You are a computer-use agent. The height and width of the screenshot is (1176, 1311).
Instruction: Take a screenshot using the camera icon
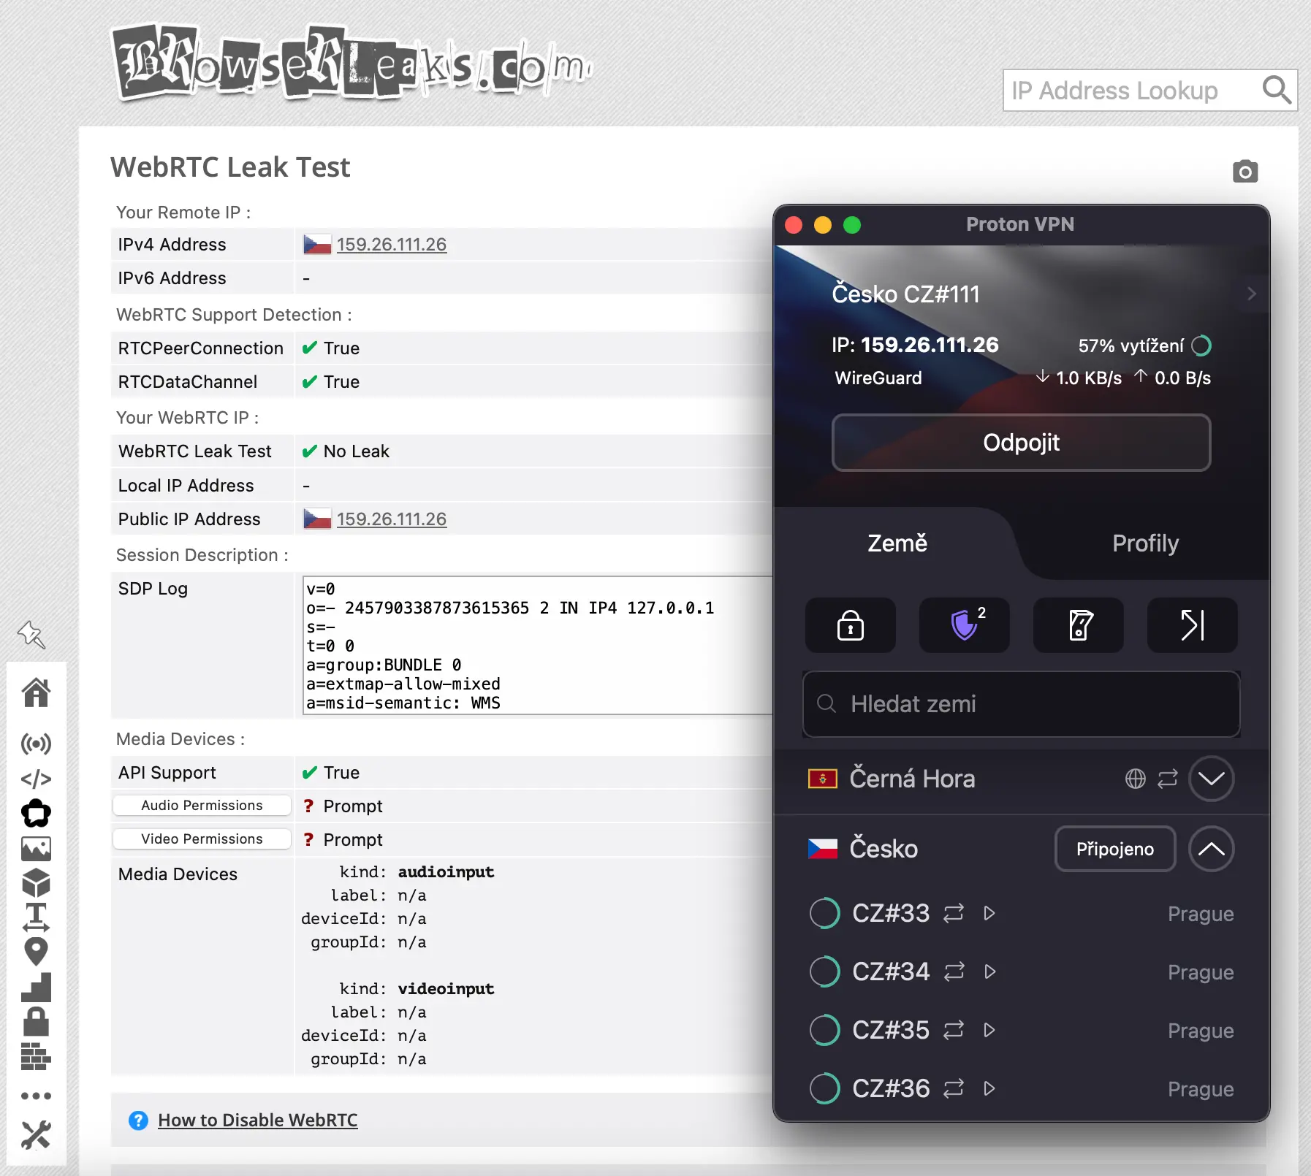1244,171
